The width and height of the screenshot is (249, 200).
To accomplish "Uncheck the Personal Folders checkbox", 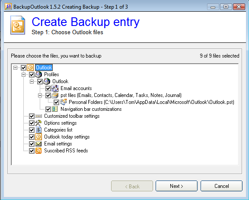I will 56,102.
